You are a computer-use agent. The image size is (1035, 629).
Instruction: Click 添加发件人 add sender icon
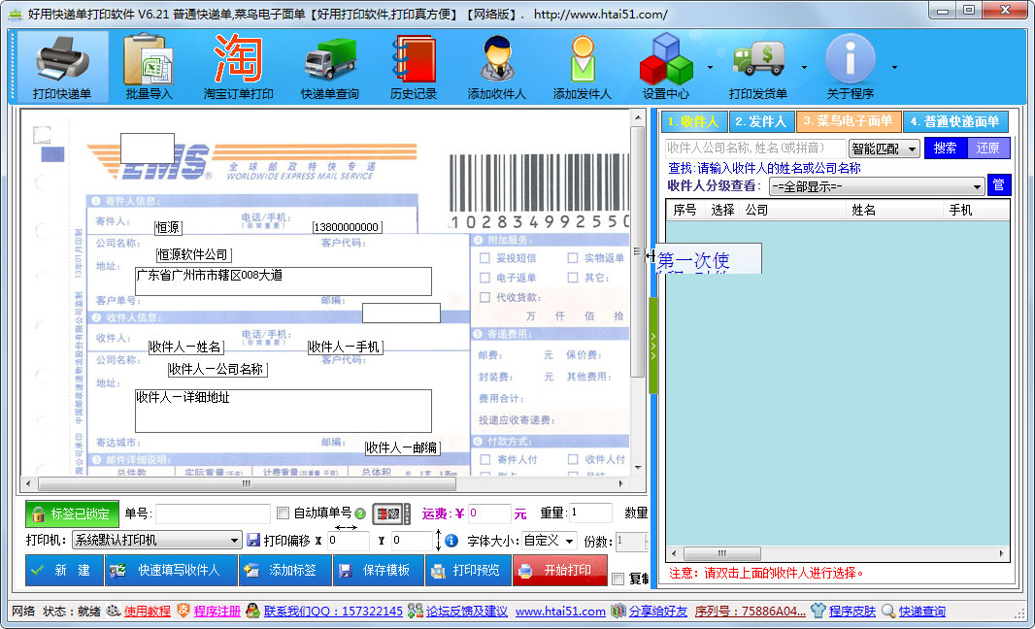(582, 67)
